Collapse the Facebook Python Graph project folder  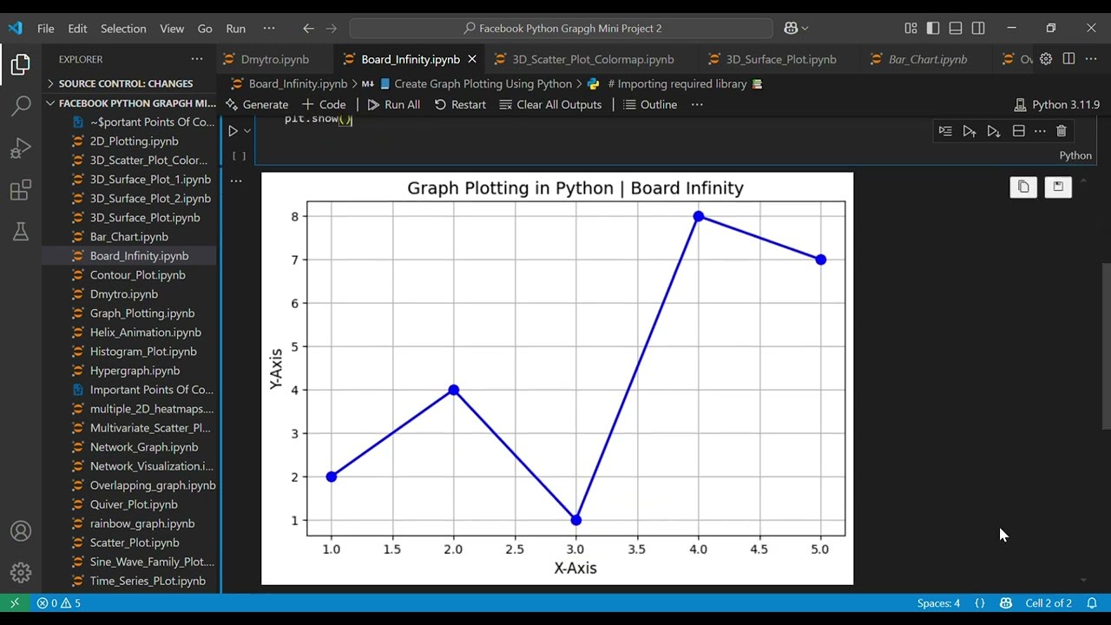[130, 103]
